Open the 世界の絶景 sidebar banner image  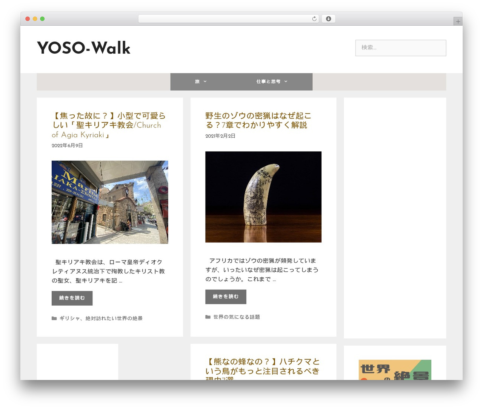tap(395, 370)
